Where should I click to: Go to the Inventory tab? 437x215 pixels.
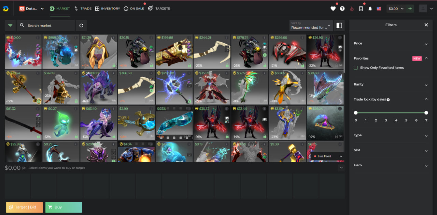tap(108, 9)
